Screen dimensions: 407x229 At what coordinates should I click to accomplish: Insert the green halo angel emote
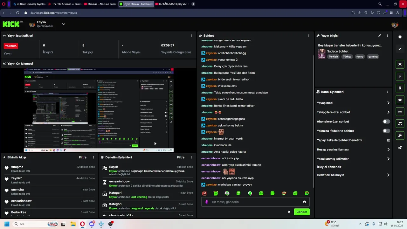point(216,193)
